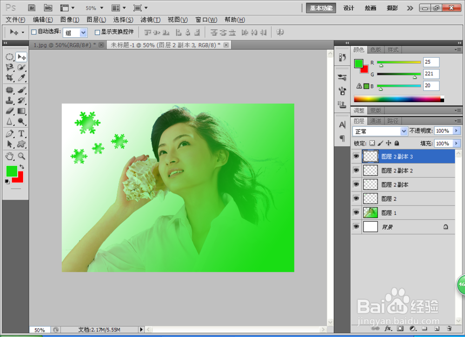Screen dimensions: 465x337
Task: Delete layer with trash icon
Action: tap(449, 329)
